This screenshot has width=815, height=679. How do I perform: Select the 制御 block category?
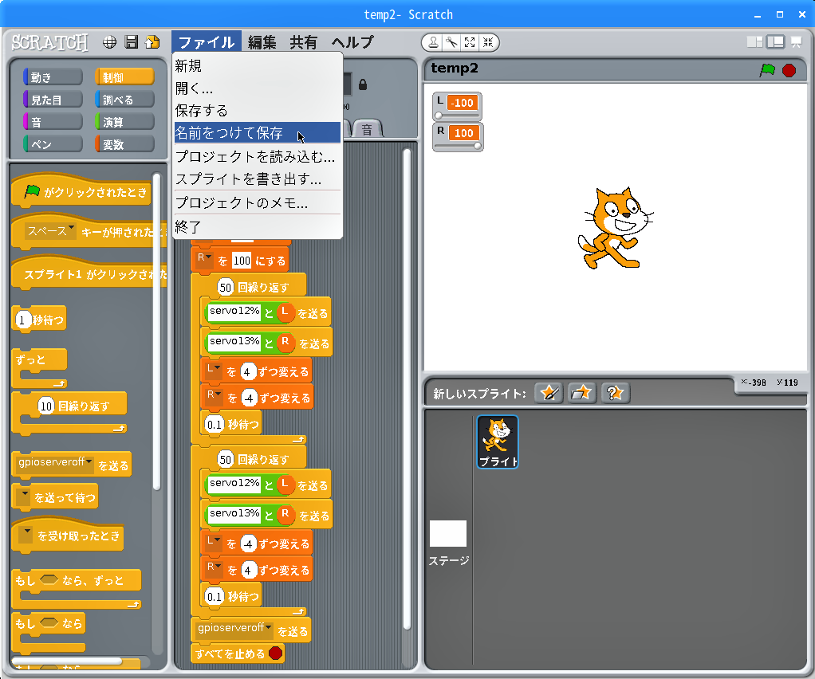(x=124, y=77)
